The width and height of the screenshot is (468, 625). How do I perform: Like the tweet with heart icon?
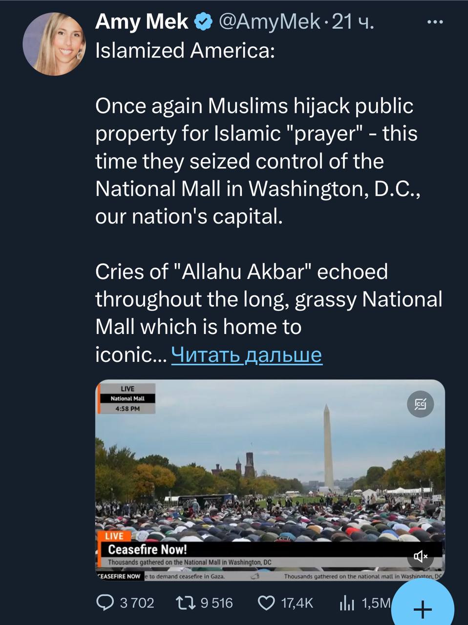coord(266,604)
